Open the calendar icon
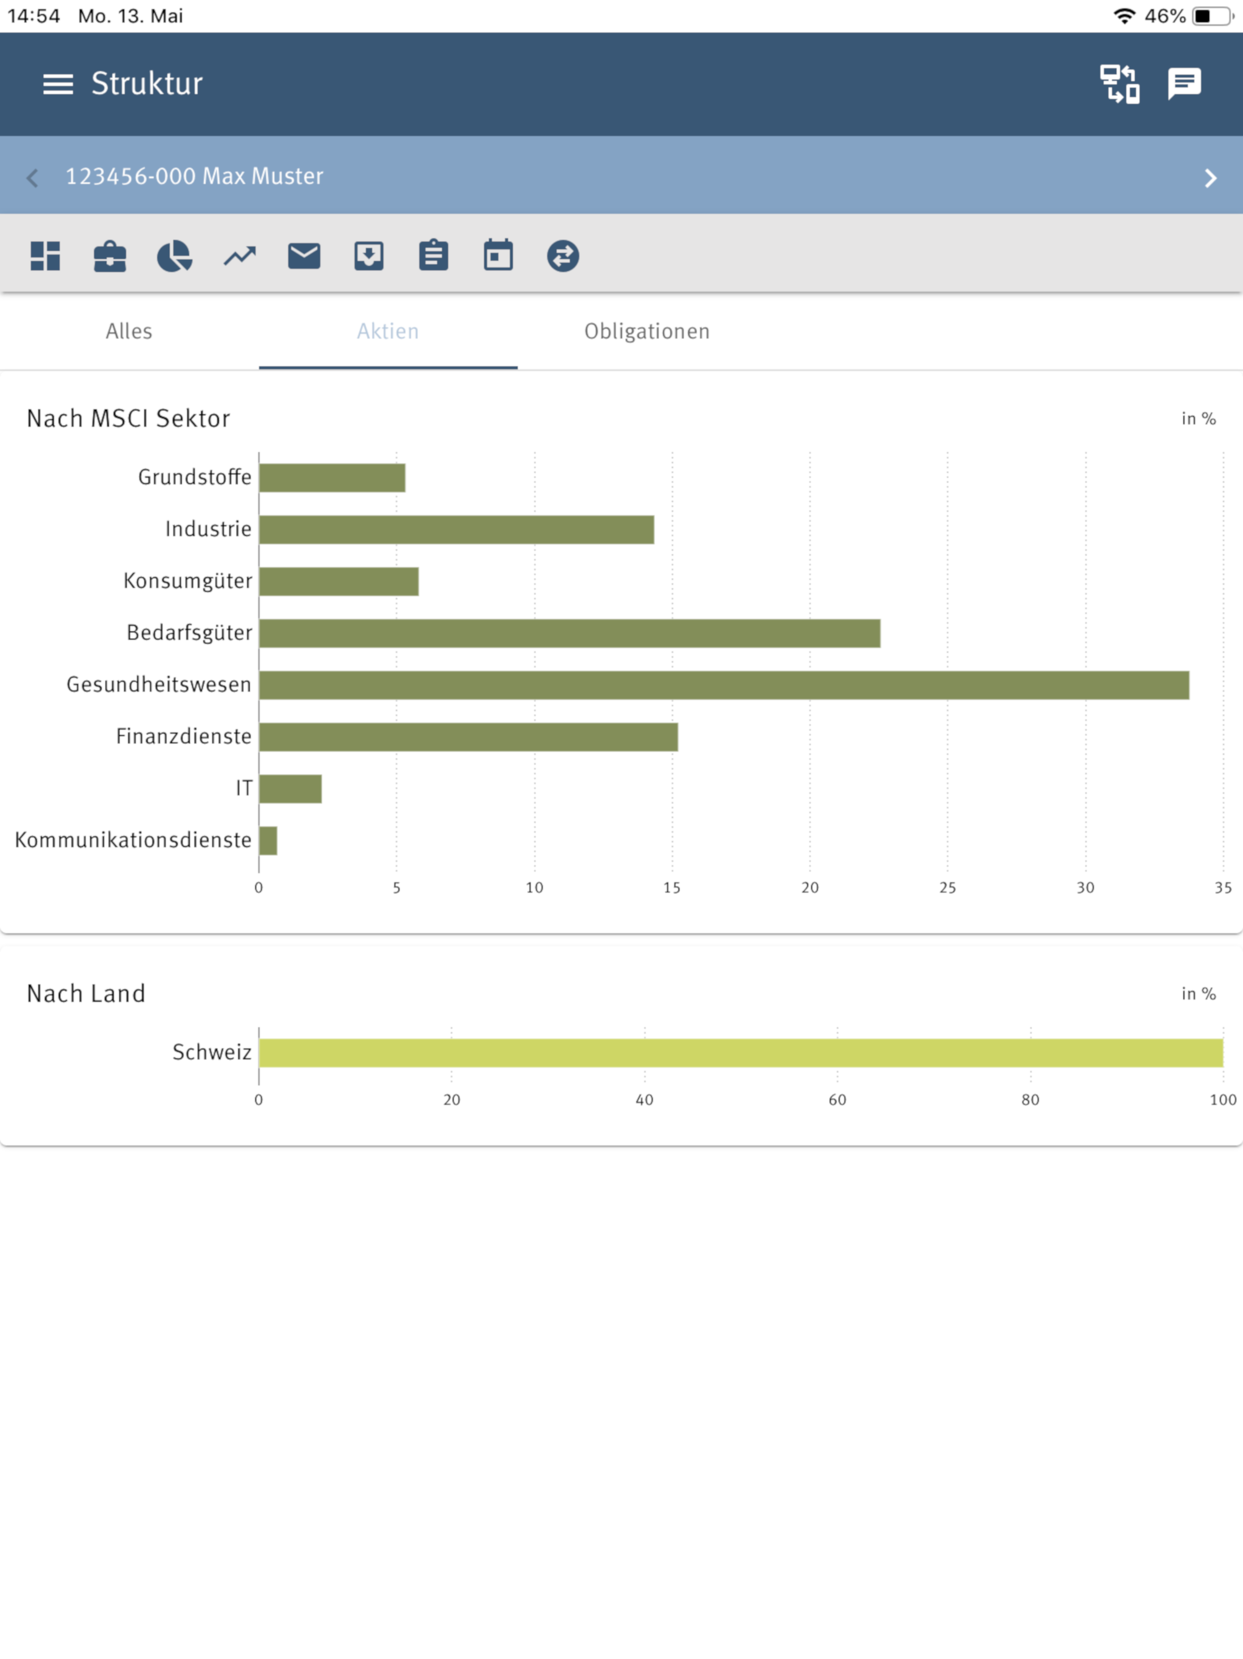The image size is (1243, 1659). click(498, 255)
